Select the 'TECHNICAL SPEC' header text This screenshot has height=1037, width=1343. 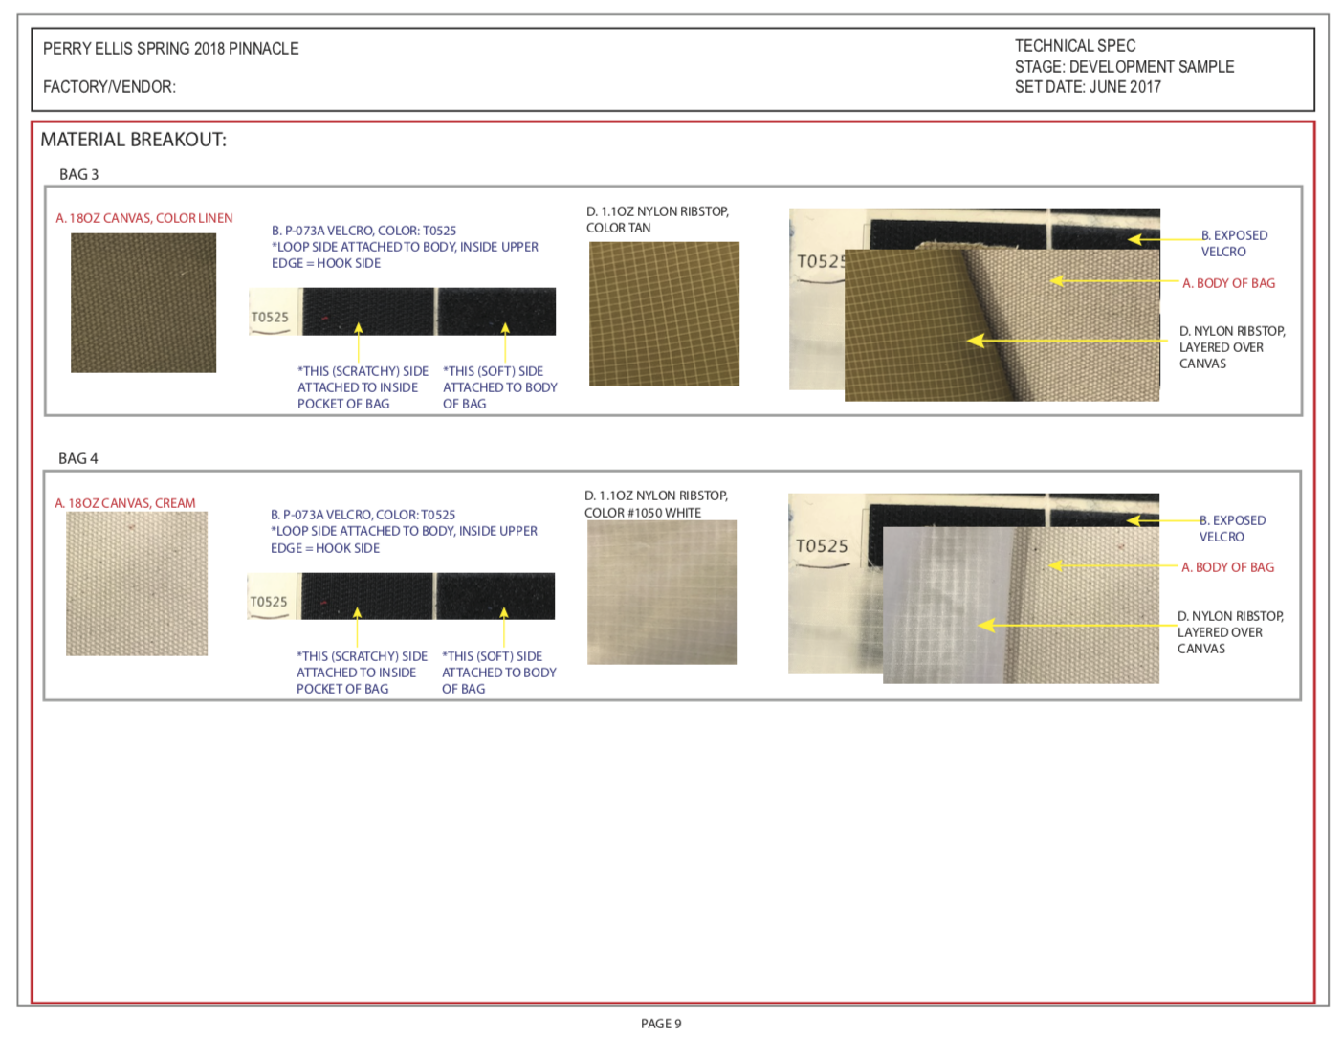pos(1075,46)
